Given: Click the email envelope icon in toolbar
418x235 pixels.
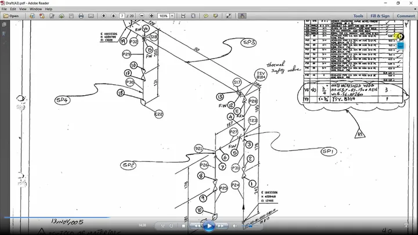Looking at the screenshot, I should click(x=91, y=16).
